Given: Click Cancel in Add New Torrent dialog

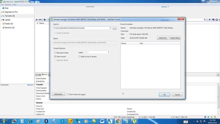Looking at the screenshot, I should 177,95.
